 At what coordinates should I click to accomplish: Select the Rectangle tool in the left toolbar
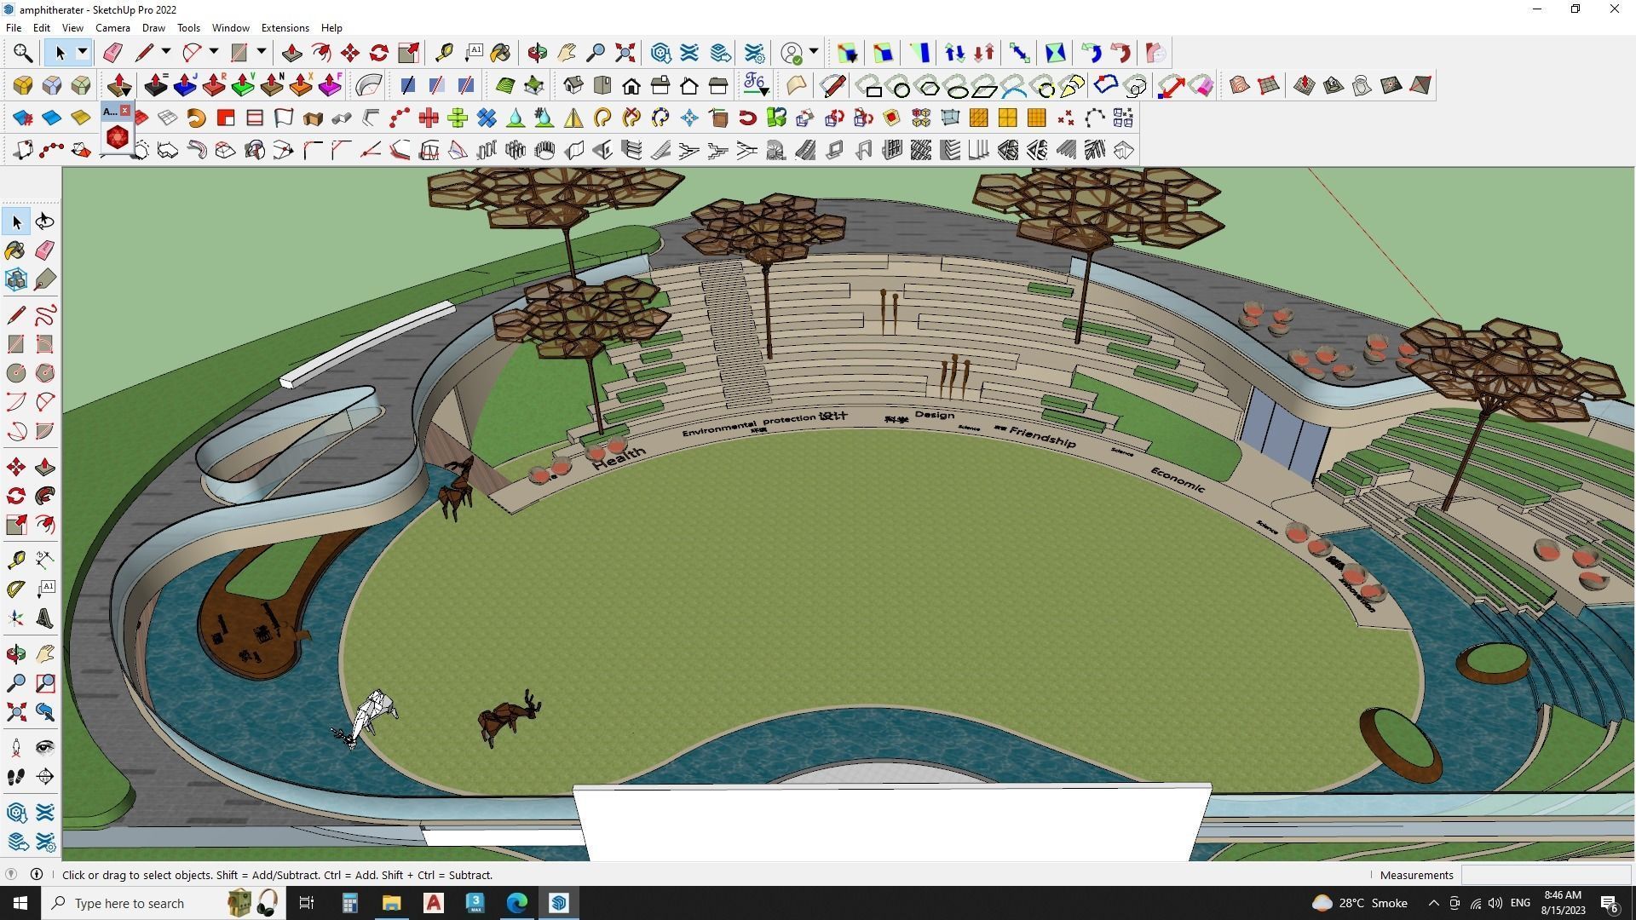[15, 343]
